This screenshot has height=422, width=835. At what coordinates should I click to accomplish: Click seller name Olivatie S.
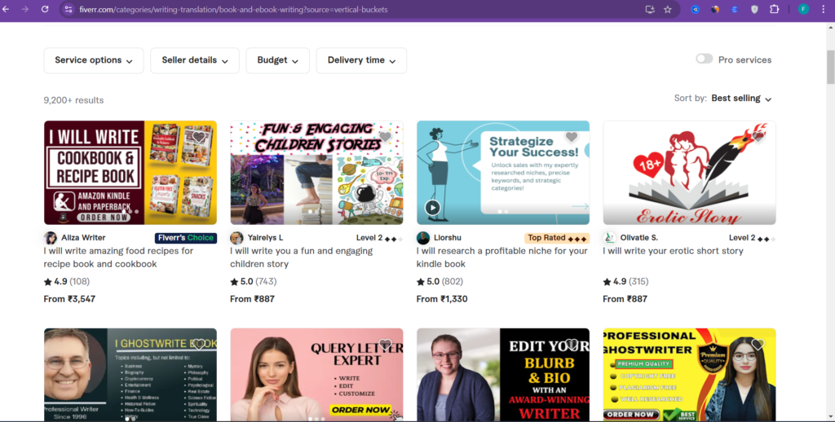tap(639, 238)
